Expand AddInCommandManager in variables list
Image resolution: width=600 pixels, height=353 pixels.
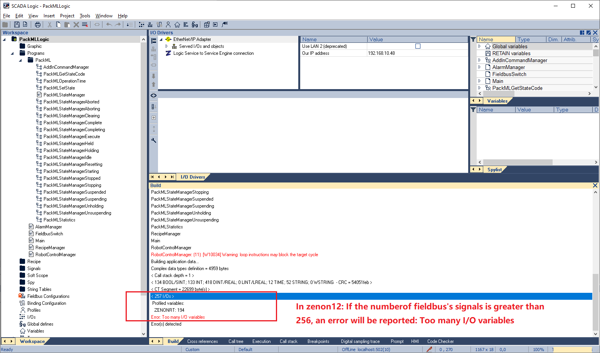coord(480,60)
